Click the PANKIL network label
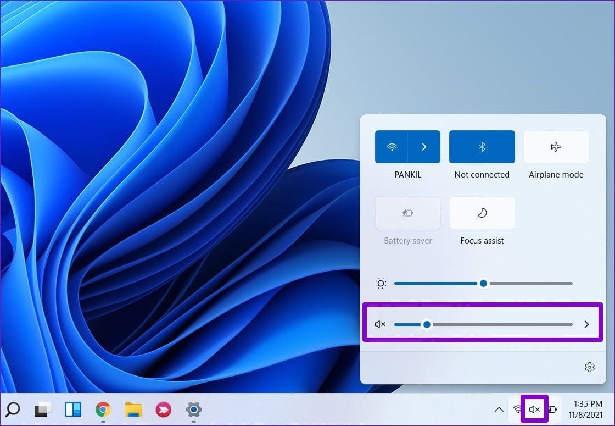 tap(408, 175)
